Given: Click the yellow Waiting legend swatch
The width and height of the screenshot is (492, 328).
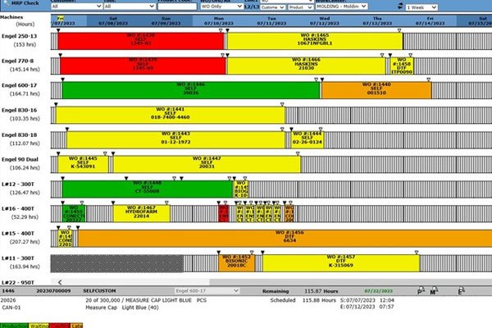Looking at the screenshot, I should pos(38,324).
